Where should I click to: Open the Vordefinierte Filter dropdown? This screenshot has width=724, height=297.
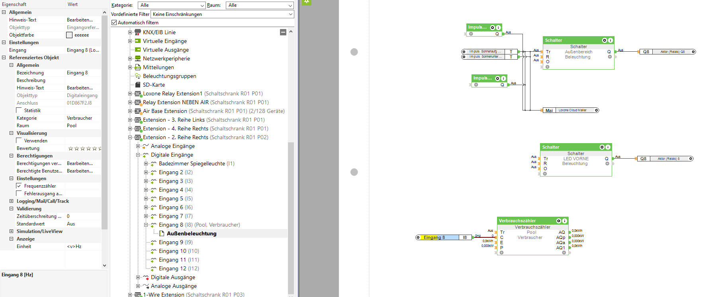coord(222,14)
